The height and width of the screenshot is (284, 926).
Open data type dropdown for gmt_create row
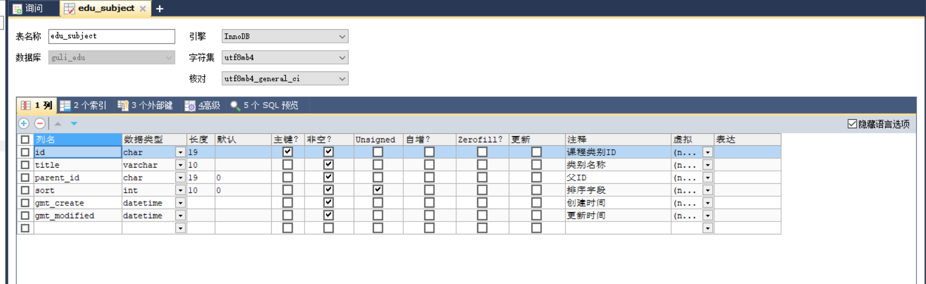click(x=180, y=203)
